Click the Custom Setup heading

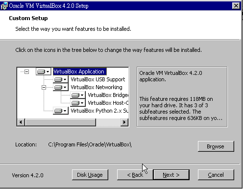[x=28, y=18]
